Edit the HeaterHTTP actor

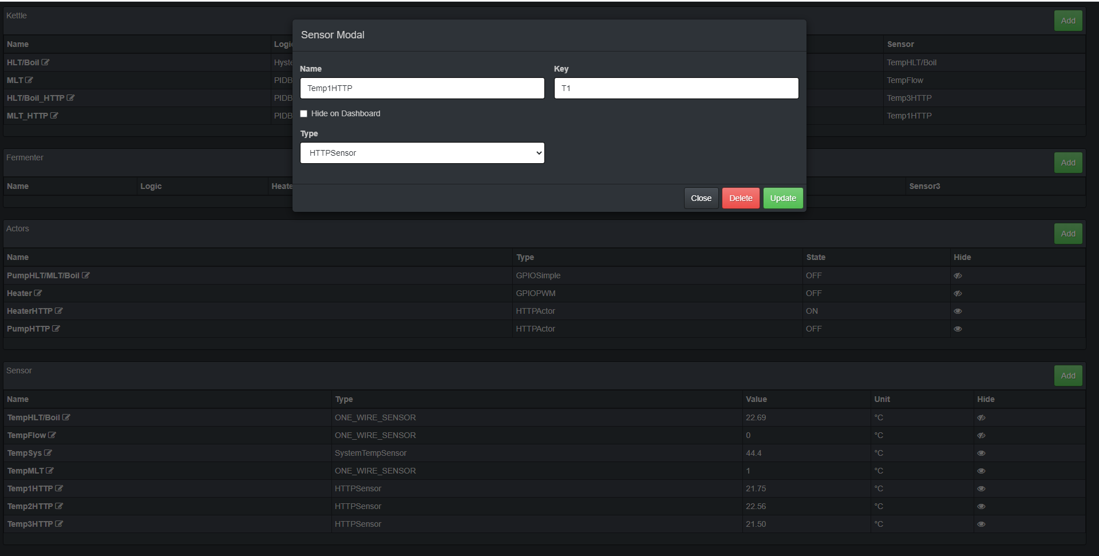coord(58,311)
